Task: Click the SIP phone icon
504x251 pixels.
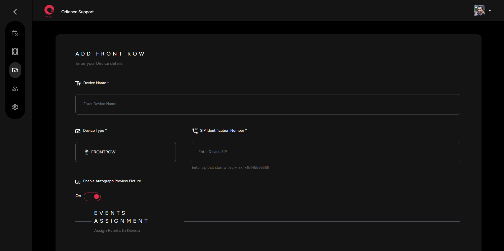Action: click(195, 131)
